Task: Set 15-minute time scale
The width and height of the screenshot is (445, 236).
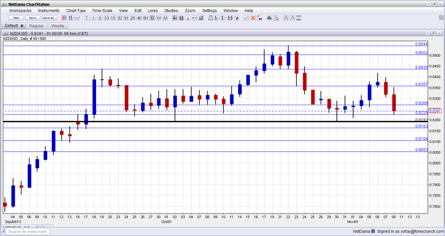Action: [113, 18]
